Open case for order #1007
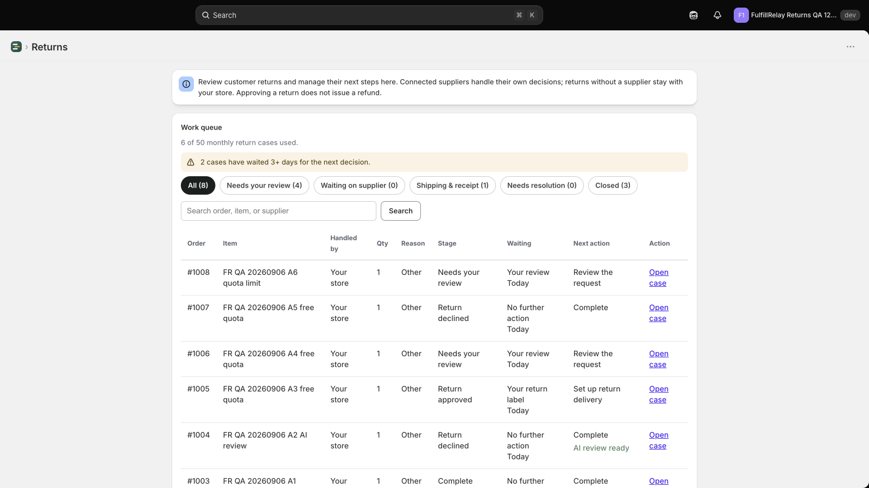The image size is (869, 488). point(659,313)
